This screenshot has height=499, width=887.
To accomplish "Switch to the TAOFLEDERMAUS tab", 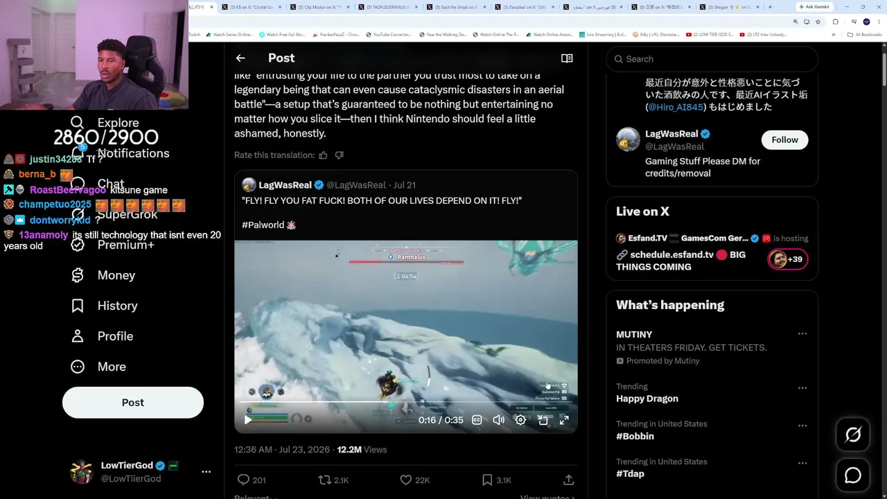I will pyautogui.click(x=387, y=7).
